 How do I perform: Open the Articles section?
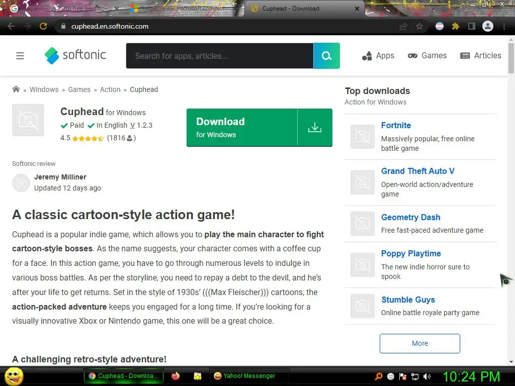(481, 56)
